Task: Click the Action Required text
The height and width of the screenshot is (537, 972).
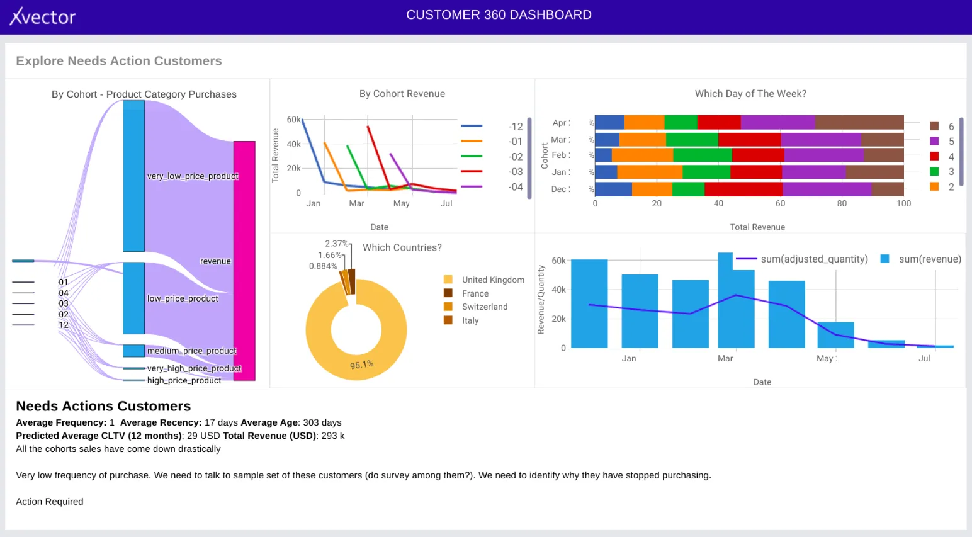Action: (x=49, y=501)
